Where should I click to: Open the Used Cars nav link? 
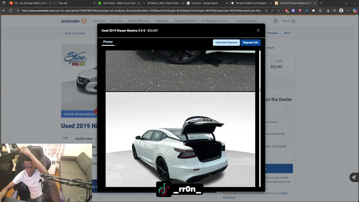(99, 21)
